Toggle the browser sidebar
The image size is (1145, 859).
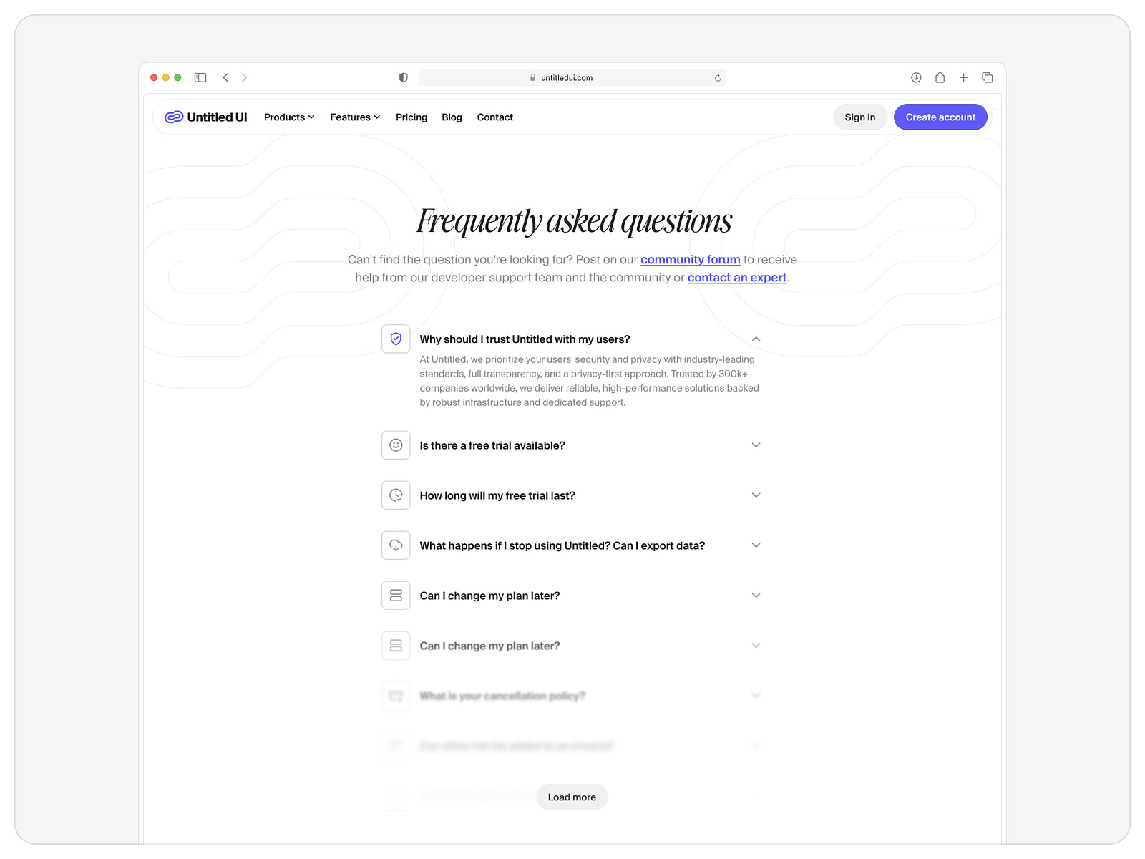coord(200,77)
